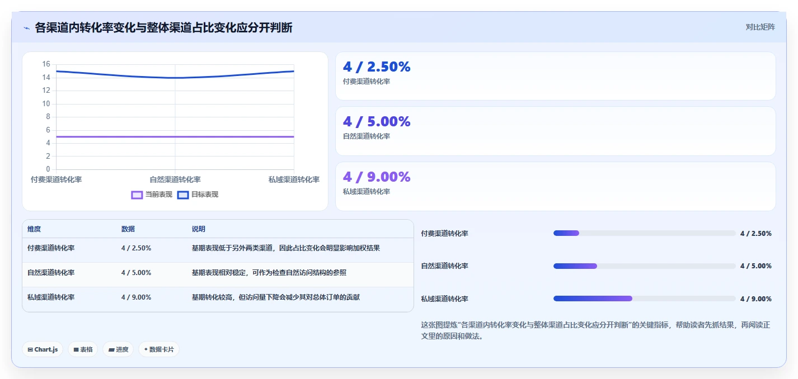Click the Chart.js tag chip
The height and width of the screenshot is (379, 798).
tap(43, 349)
